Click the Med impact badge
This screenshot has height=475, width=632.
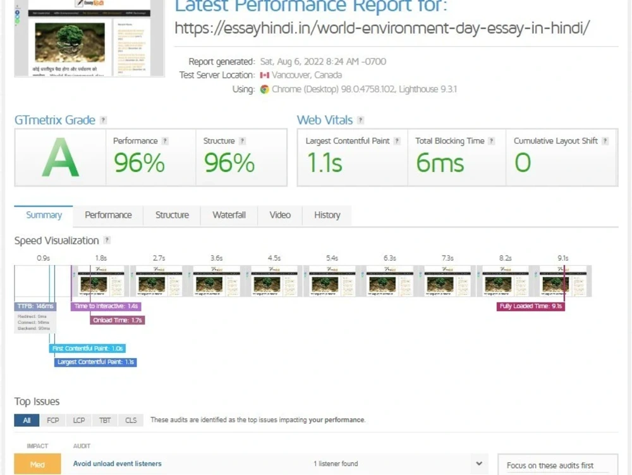[x=37, y=464]
